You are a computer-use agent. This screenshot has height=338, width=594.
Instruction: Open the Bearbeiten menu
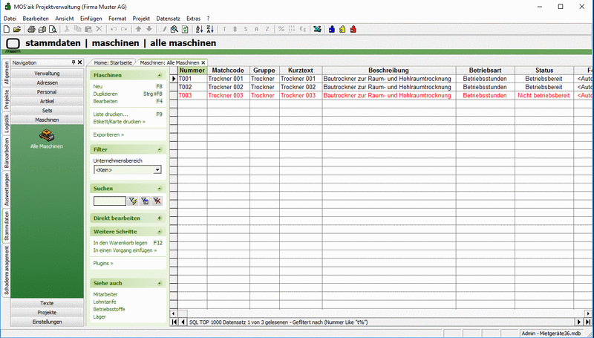tap(36, 18)
